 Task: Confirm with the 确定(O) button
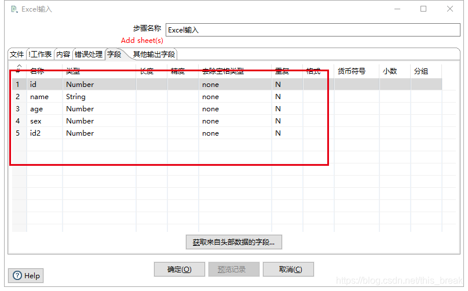pos(180,270)
